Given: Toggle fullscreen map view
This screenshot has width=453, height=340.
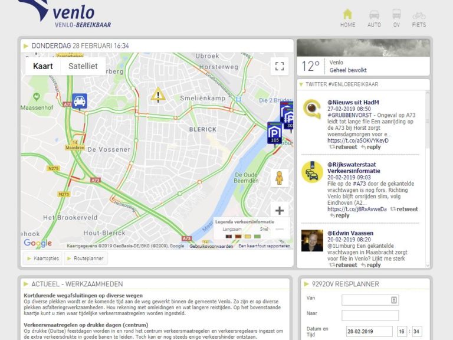Looking at the screenshot, I should pyautogui.click(x=280, y=66).
